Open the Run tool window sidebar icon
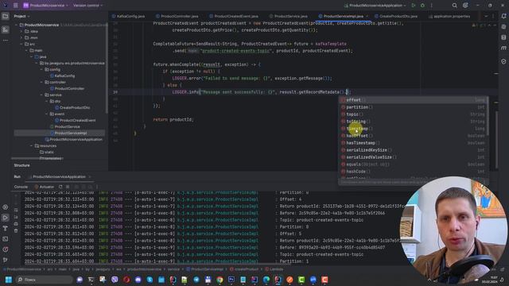509x286 pixels. [6, 218]
